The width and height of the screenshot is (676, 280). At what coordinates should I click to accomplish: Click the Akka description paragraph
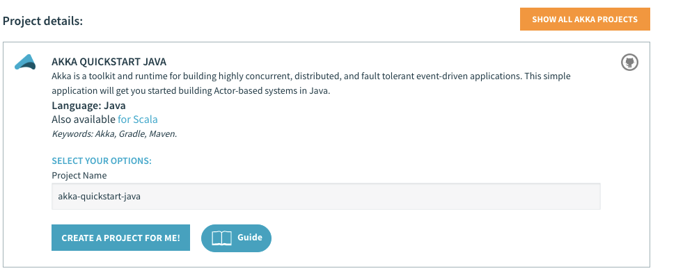tap(311, 84)
